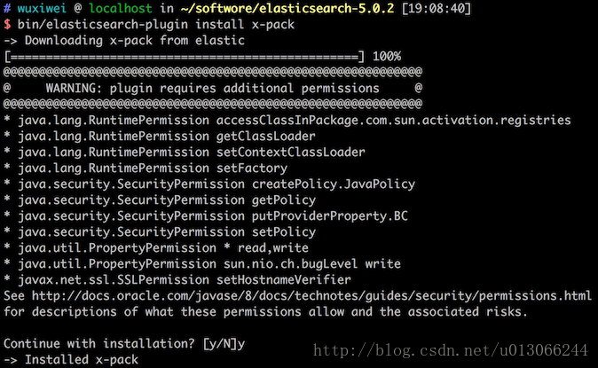The image size is (598, 368).
Task: Click the username 'wuxiwei' in the prompt
Action: pyautogui.click(x=42, y=8)
